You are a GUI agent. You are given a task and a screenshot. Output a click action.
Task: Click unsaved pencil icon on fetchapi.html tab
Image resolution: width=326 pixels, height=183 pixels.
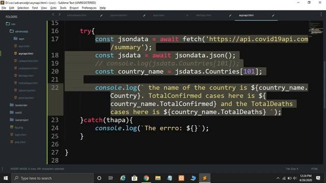(x=230, y=15)
